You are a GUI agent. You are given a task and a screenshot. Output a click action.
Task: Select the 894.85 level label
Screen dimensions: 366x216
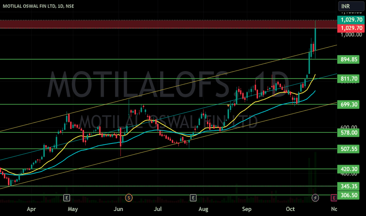tap(348, 59)
